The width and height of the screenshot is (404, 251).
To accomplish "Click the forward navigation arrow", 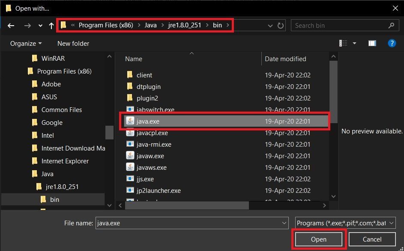I will 27,26.
